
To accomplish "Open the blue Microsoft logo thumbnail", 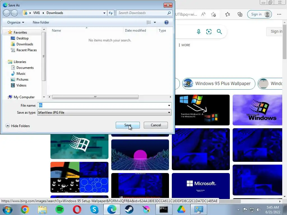I will [x=201, y=186].
